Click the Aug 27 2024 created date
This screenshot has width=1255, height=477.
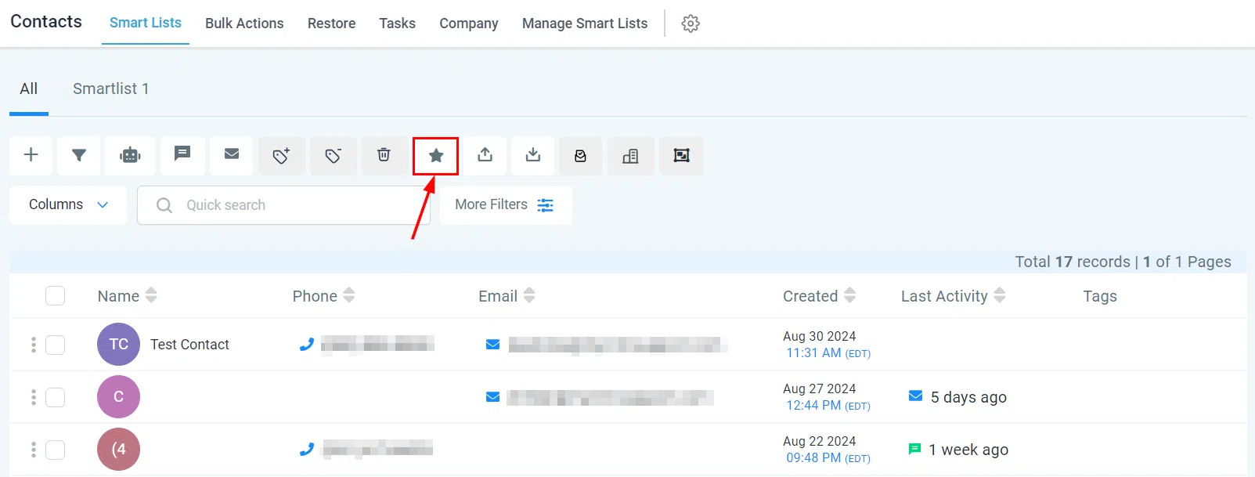[x=820, y=388]
